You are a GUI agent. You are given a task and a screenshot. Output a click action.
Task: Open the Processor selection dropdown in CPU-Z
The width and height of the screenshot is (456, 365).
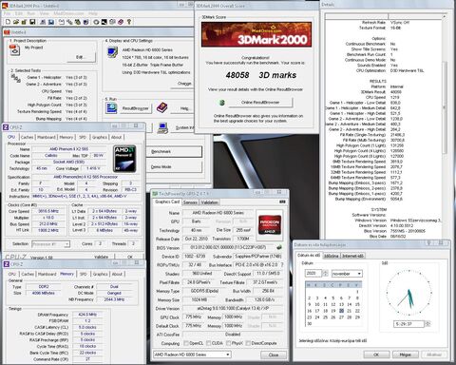[50, 244]
